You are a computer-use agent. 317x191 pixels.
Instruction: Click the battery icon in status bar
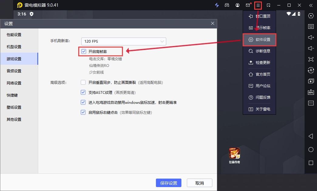(x=299, y=14)
